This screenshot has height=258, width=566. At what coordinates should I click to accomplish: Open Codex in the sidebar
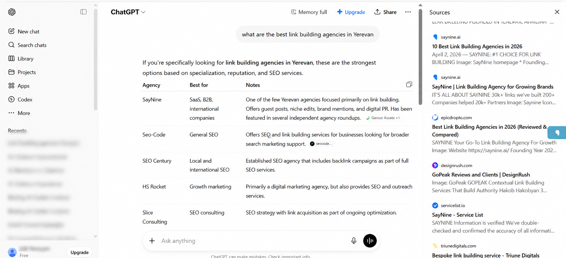pyautogui.click(x=20, y=99)
